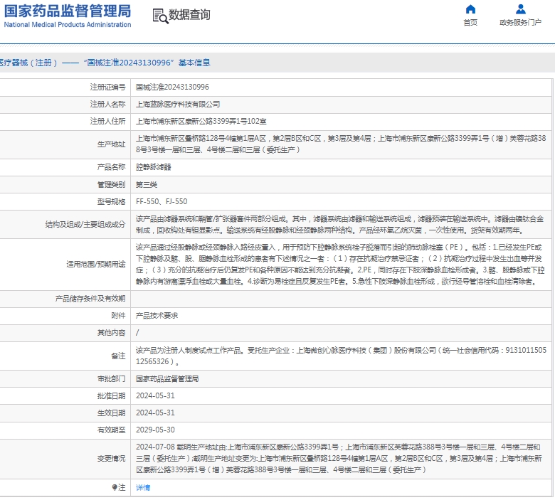Select 生效日期 value 2024-05-31
Image resolution: width=555 pixels, height=500 pixels.
point(155,413)
